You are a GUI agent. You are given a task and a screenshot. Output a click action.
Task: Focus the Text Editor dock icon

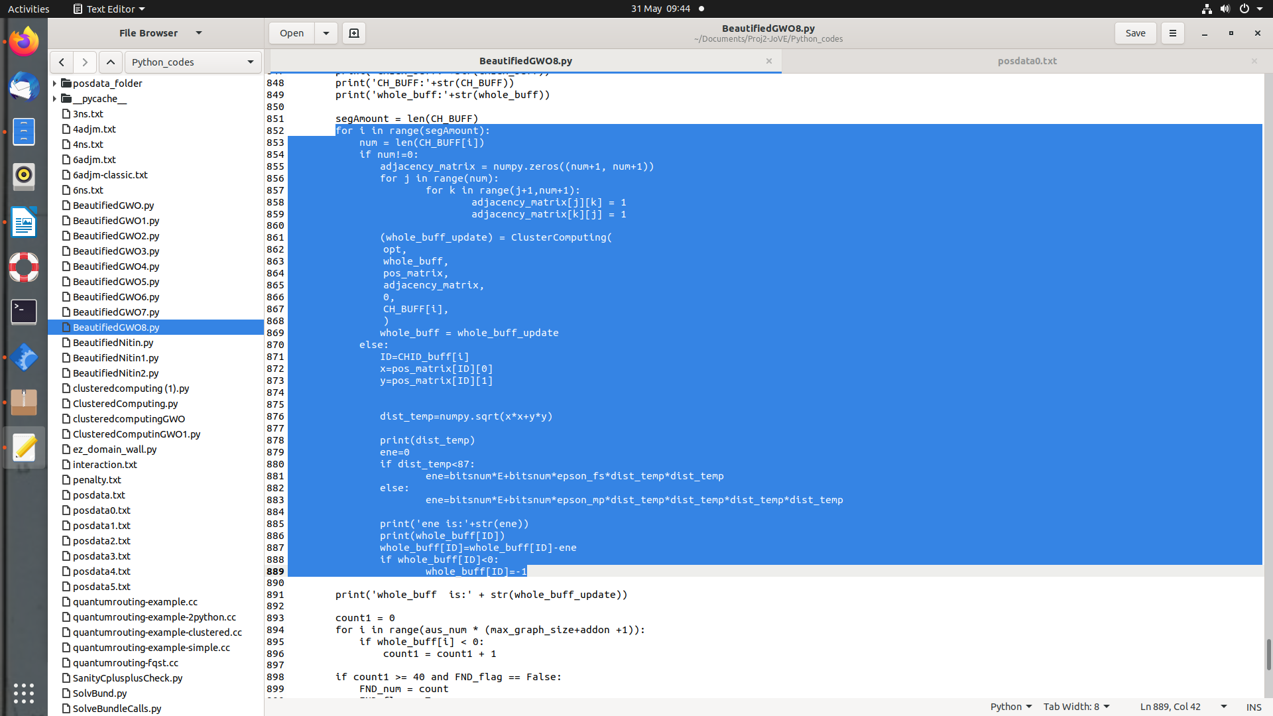[24, 447]
